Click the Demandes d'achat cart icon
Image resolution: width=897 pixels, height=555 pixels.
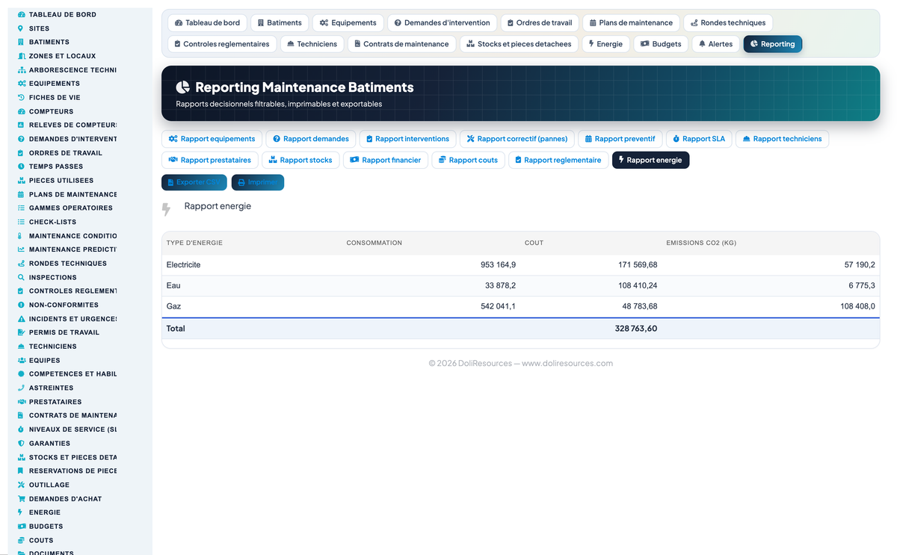21,498
